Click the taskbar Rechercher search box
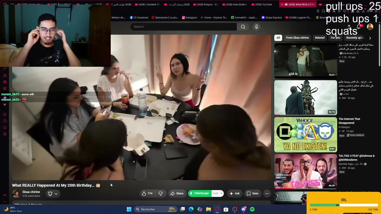Screen dimensions: 381x214 pos(156,209)
